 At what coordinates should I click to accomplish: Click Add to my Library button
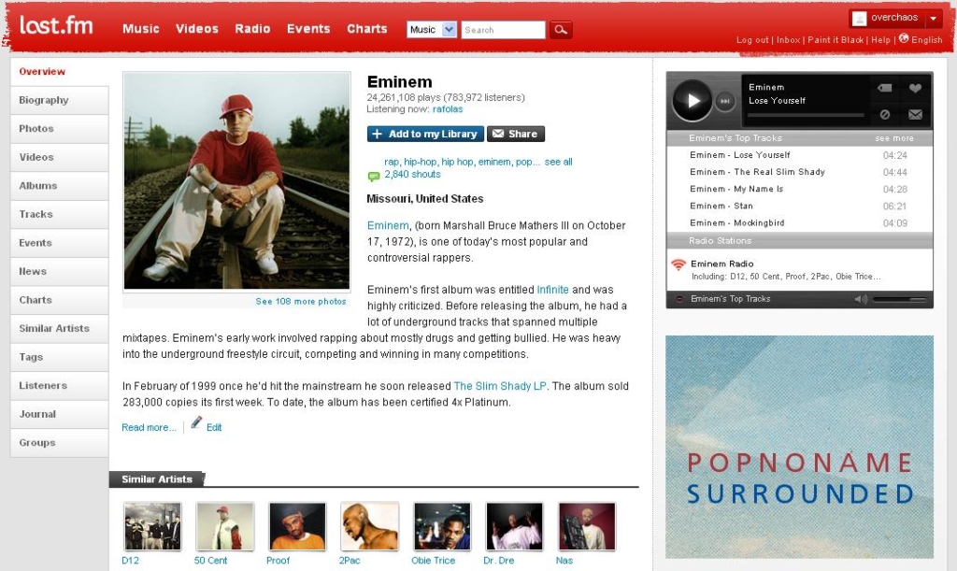click(x=425, y=134)
